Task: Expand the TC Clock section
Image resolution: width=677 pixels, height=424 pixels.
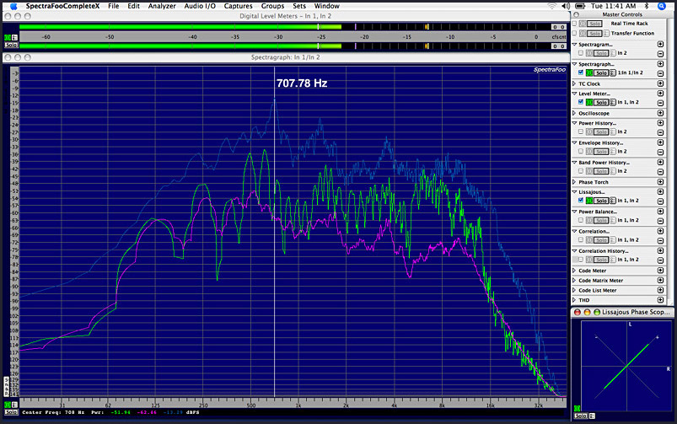Action: (x=574, y=83)
